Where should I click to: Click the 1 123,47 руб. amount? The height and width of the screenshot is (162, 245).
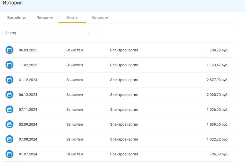coord(217,65)
